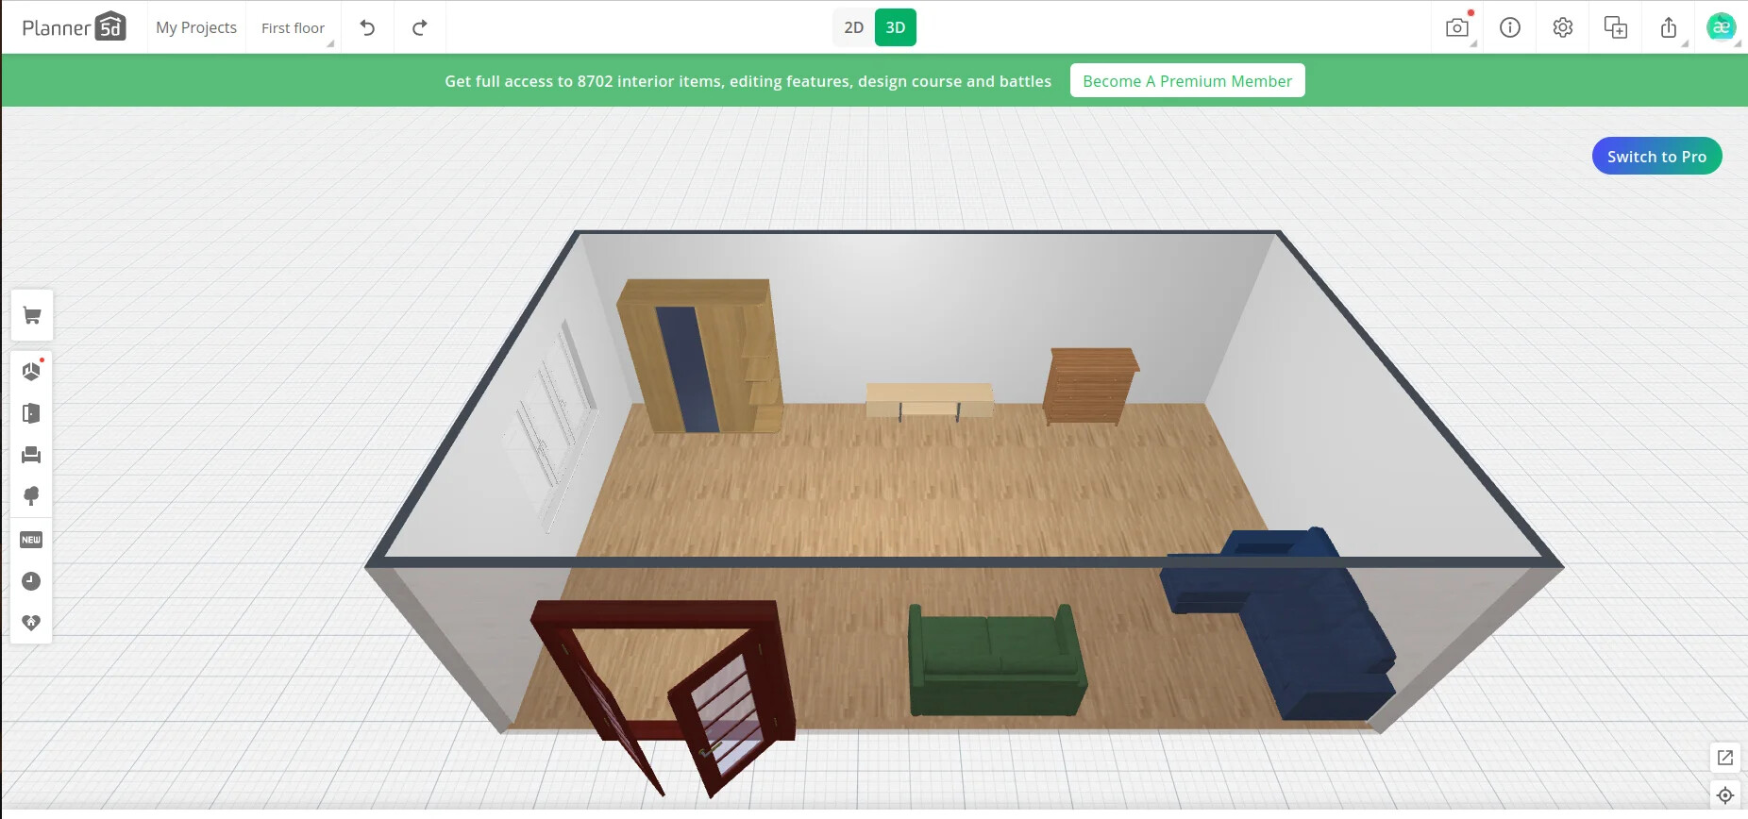This screenshot has width=1748, height=819.
Task: Undo the last action
Action: (x=367, y=27)
